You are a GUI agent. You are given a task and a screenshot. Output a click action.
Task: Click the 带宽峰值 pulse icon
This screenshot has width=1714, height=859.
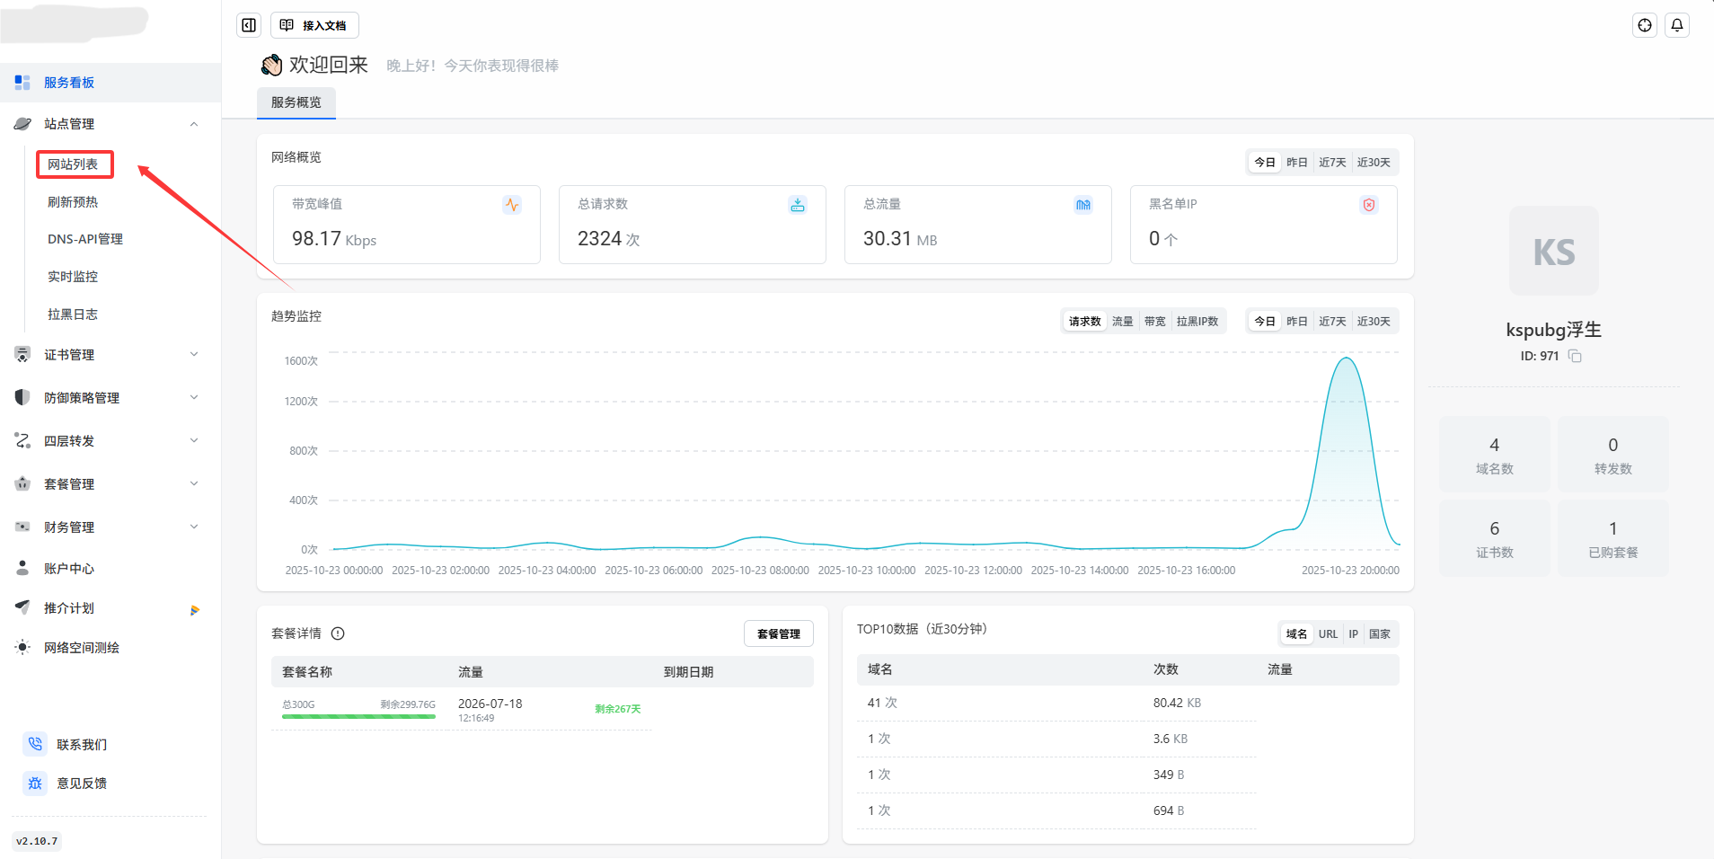511,205
